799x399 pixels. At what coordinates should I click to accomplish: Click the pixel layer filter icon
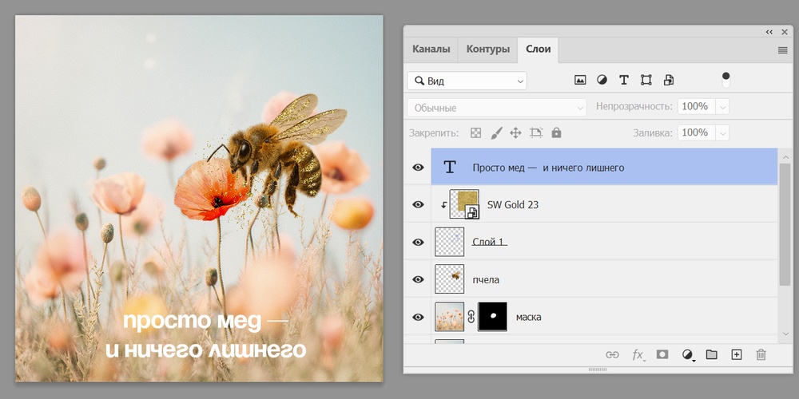(x=580, y=80)
